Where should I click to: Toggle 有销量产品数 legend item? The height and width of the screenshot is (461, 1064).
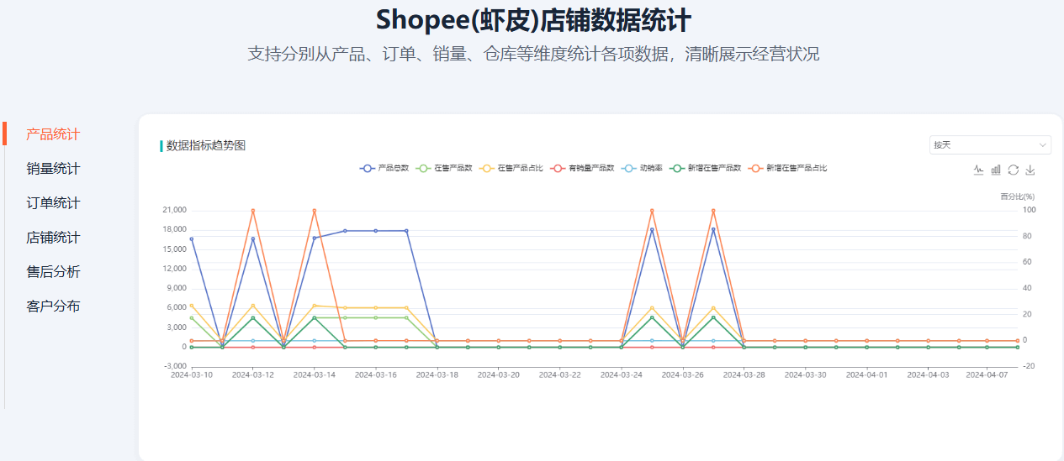pos(582,168)
